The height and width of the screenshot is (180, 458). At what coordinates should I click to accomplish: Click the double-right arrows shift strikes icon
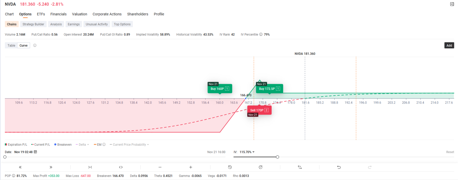pos(51,167)
